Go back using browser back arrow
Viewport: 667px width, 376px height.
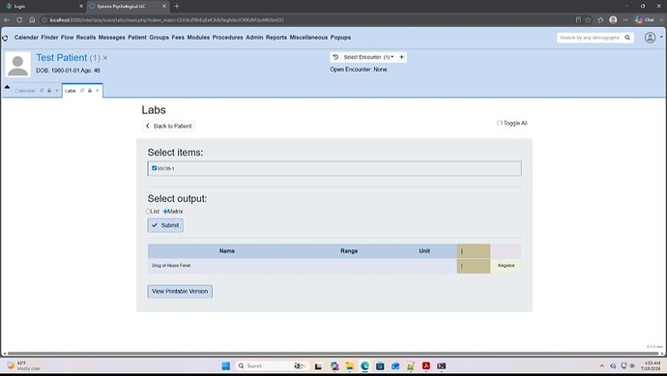click(x=7, y=19)
